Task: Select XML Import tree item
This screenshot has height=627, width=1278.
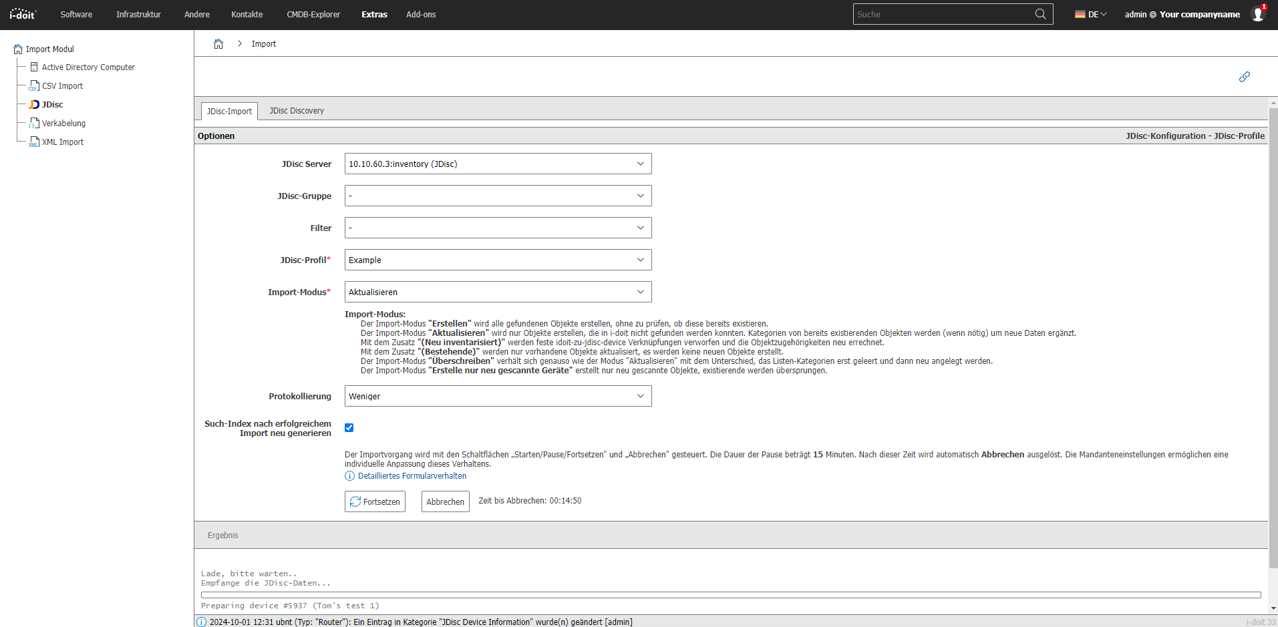Action: tap(63, 142)
